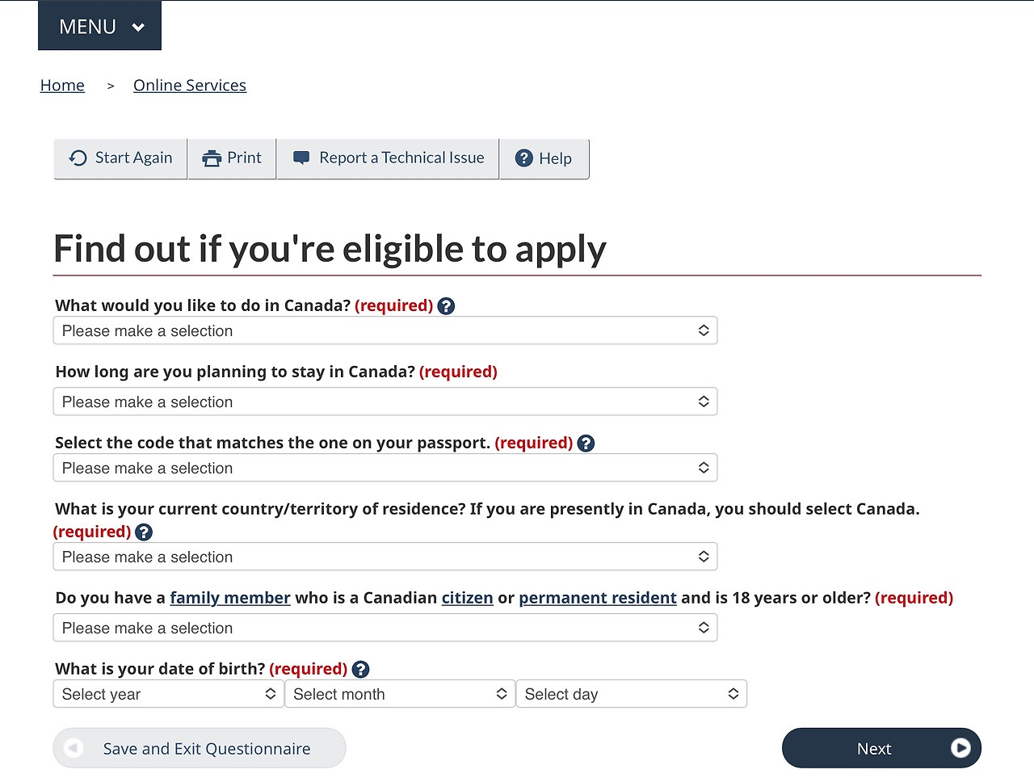The image size is (1034, 778).
Task: Click the printer icon in toolbar
Action: pos(212,158)
